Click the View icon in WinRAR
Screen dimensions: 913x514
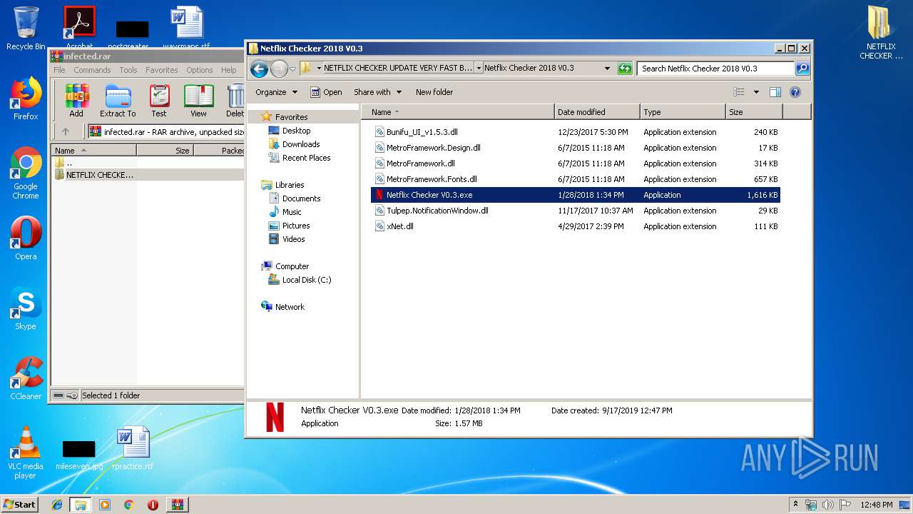click(198, 101)
